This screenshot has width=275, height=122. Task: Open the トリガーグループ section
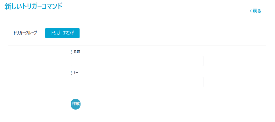(x=25, y=33)
